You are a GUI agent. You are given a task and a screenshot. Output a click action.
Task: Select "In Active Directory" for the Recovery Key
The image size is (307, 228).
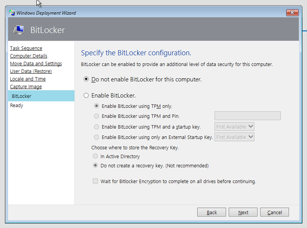[95, 156]
